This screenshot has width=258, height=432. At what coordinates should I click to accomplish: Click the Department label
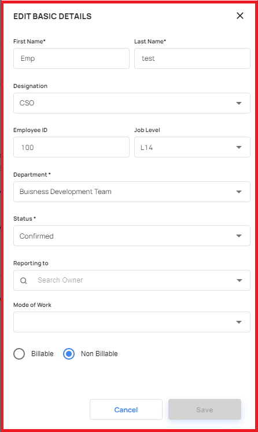coord(32,175)
